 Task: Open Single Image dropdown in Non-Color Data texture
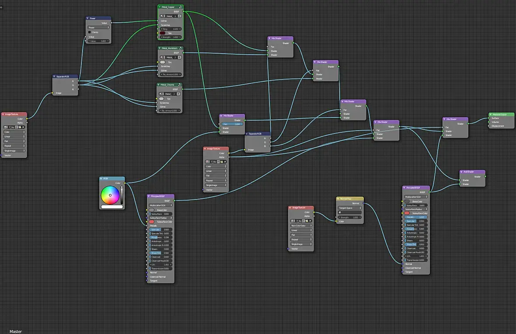tap(301, 244)
